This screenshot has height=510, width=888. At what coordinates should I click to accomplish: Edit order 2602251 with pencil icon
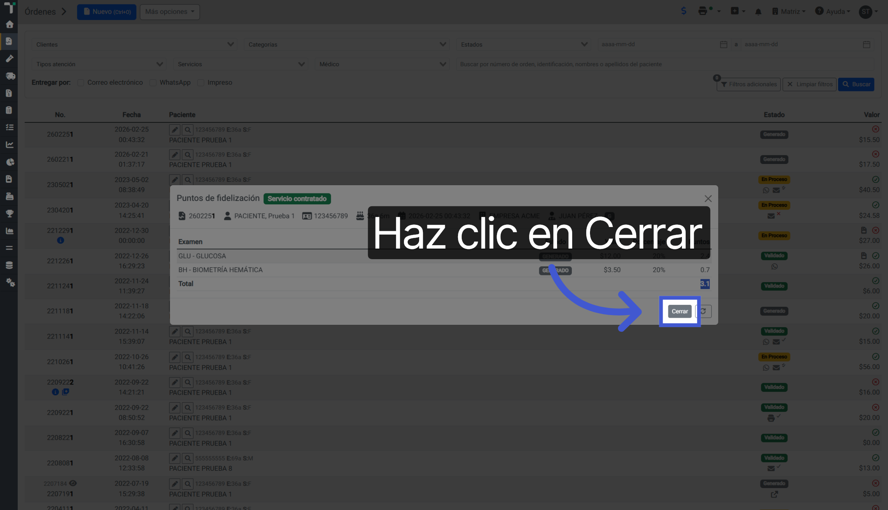pyautogui.click(x=174, y=130)
